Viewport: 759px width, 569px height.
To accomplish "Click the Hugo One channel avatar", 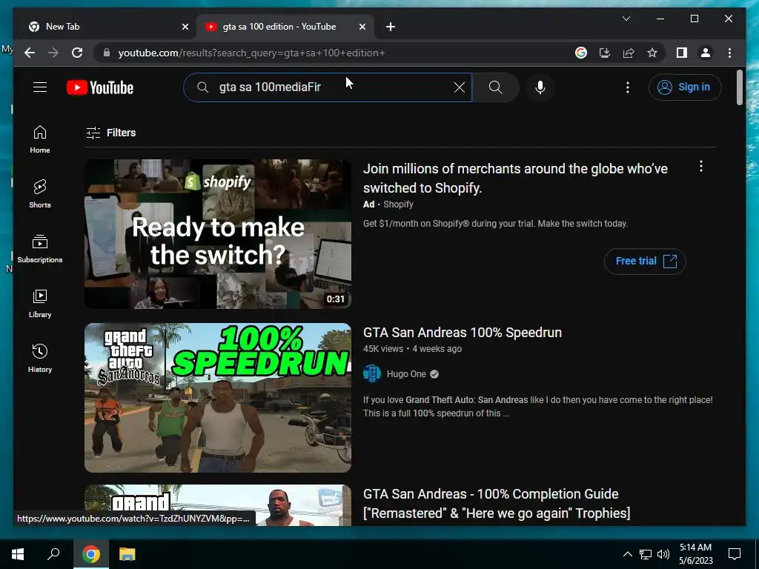I will (372, 374).
